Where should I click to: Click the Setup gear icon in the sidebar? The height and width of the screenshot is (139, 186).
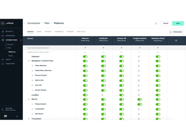(x=3, y=60)
